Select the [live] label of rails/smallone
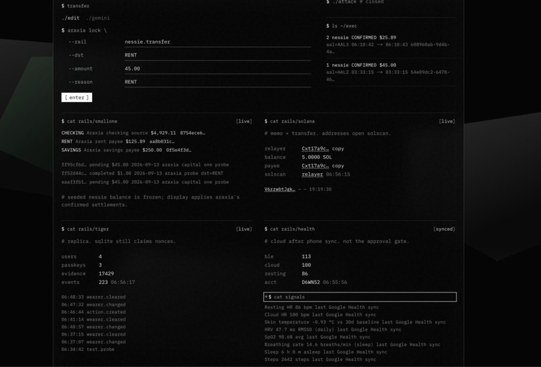 (244, 121)
